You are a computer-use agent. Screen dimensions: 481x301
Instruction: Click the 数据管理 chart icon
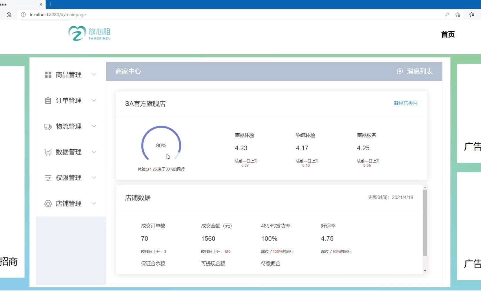click(48, 152)
